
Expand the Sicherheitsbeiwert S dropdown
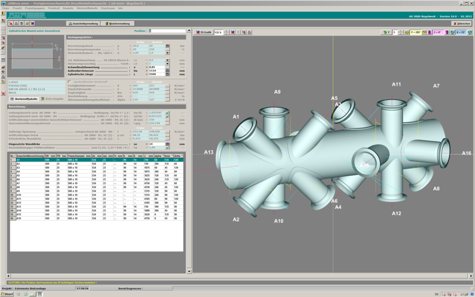(x=168, y=53)
